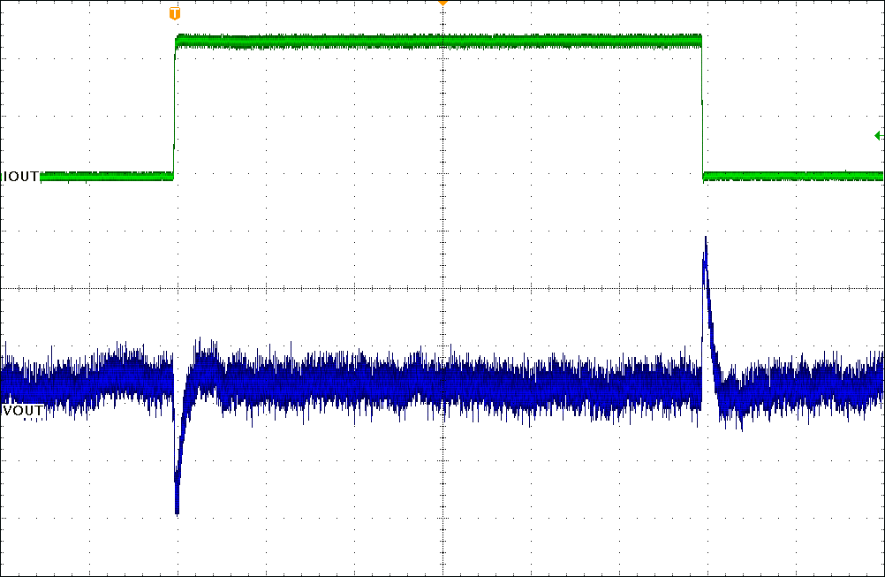Click the VOUT undershoot spike bottom
The width and height of the screenshot is (885, 577).
pos(178,509)
